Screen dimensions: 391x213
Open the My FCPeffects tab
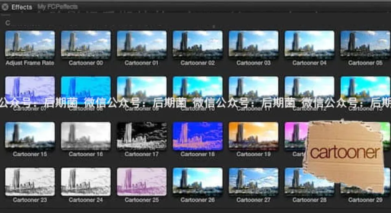click(x=58, y=7)
